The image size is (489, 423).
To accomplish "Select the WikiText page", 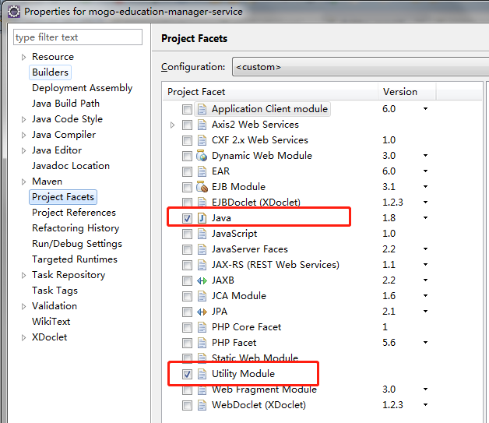I will click(51, 321).
